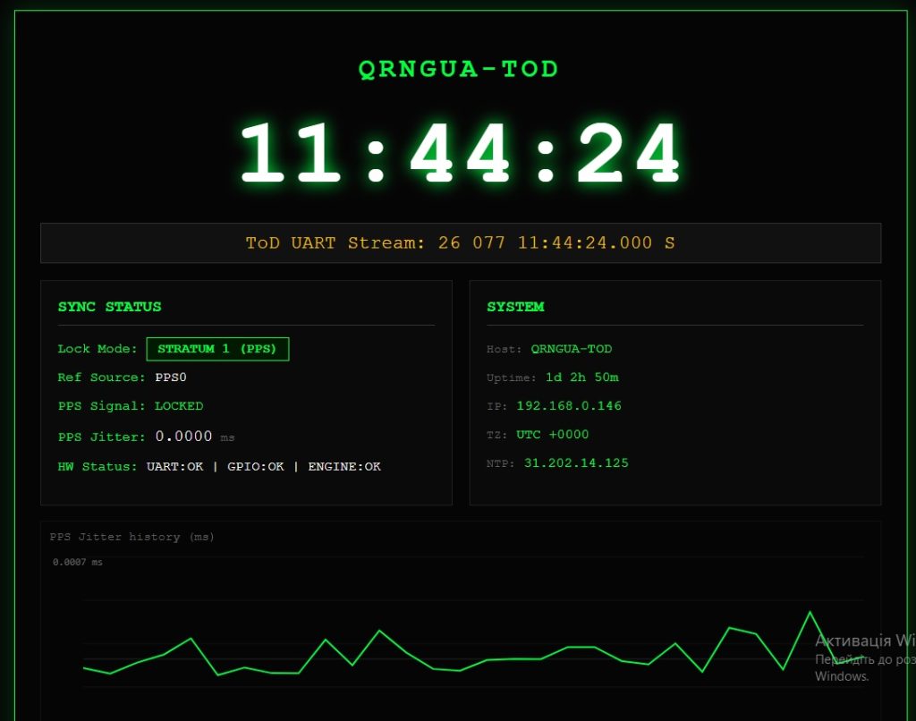Click the 0.0000 PPS jitter value
Screen dimensions: 916x721
(184, 437)
